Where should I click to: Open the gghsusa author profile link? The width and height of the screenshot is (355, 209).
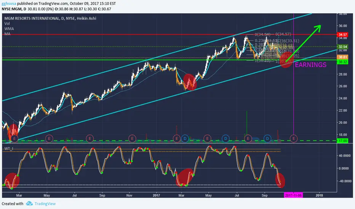point(9,4)
